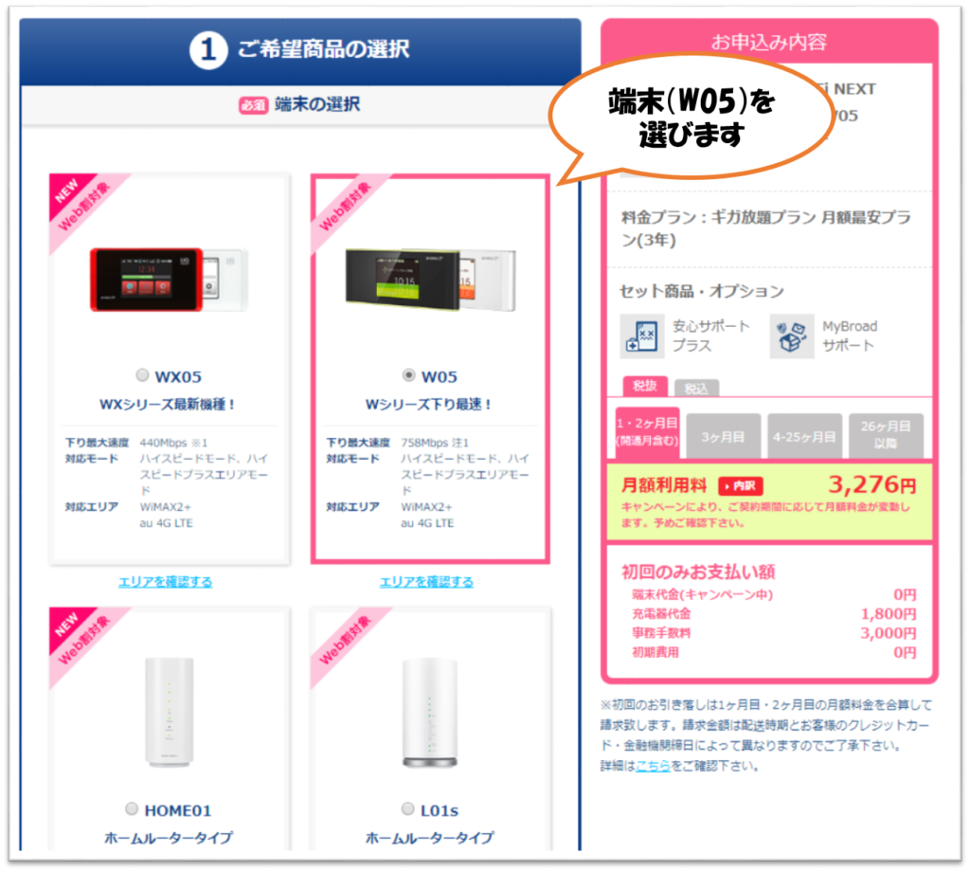Click the L01s home router image
The image size is (970, 872).
pyautogui.click(x=430, y=713)
